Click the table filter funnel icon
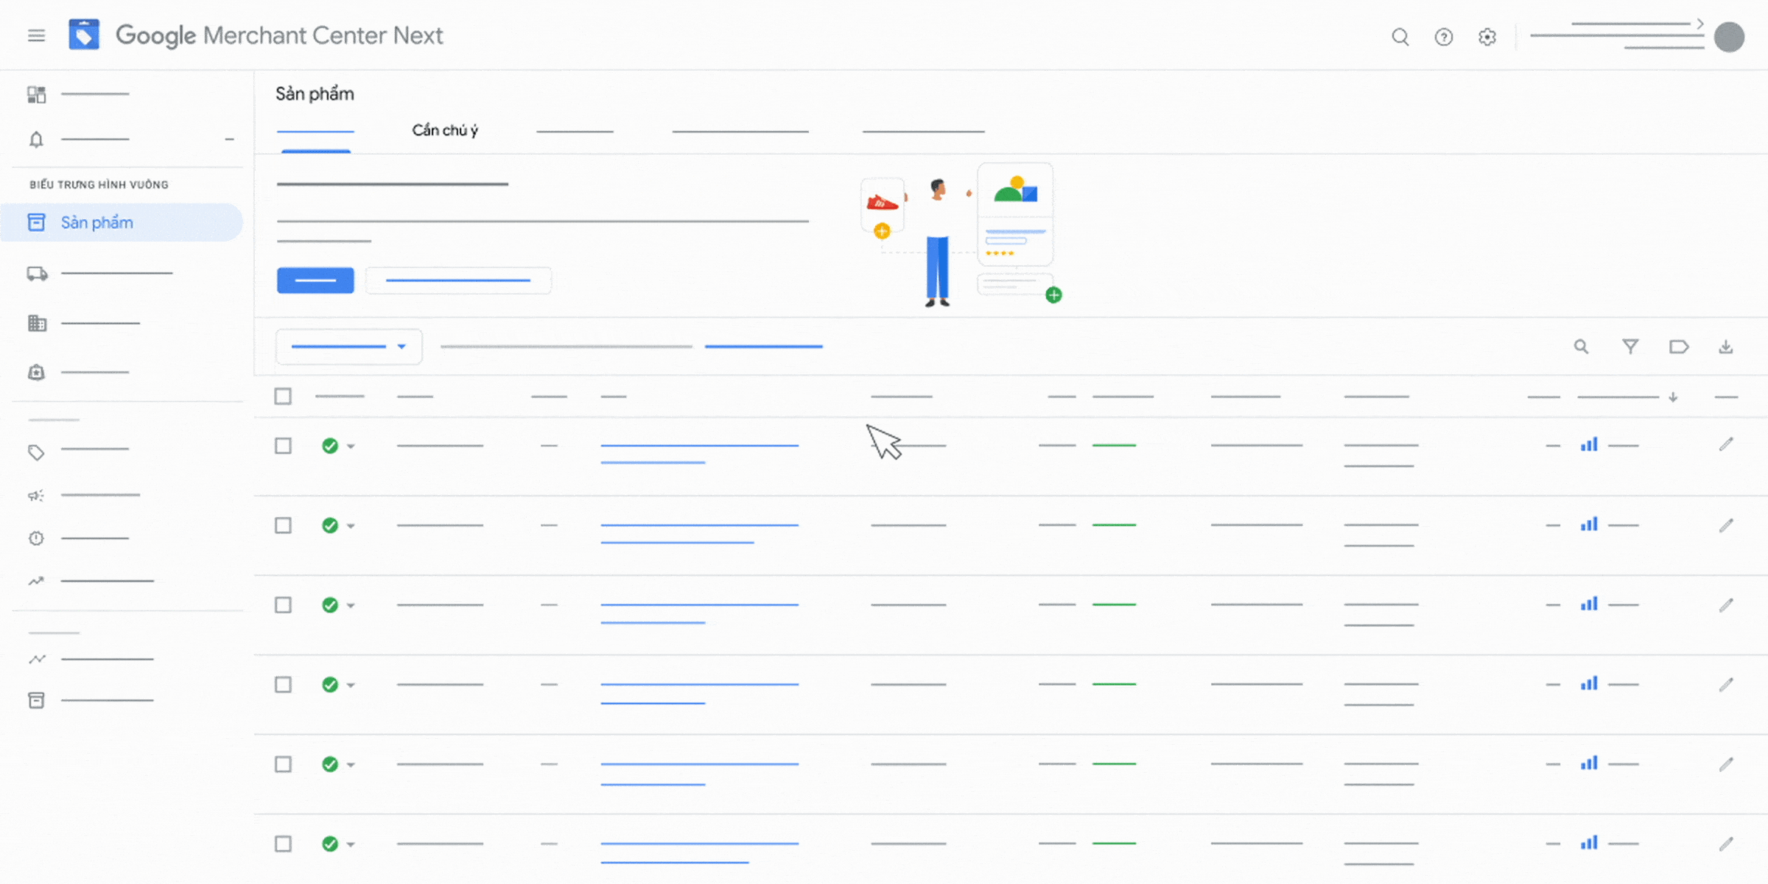 click(x=1630, y=346)
